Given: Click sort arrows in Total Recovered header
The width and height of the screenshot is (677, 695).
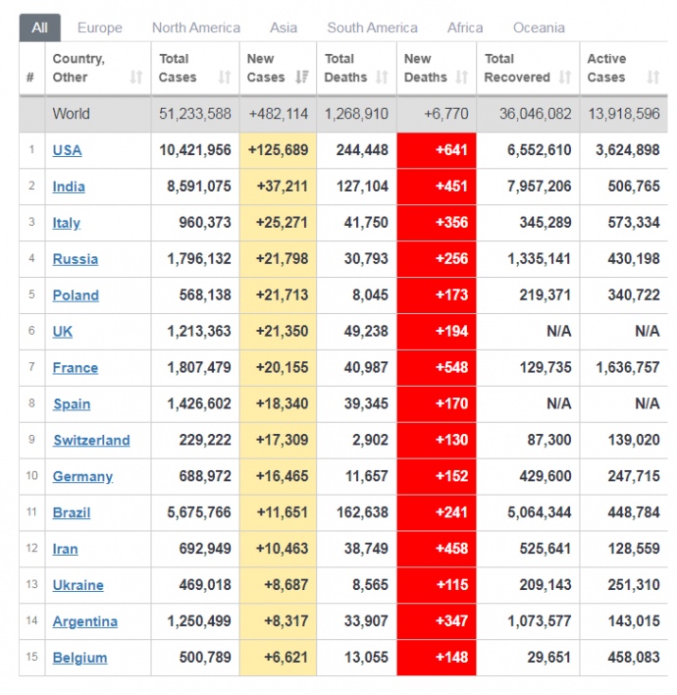Looking at the screenshot, I should (564, 77).
